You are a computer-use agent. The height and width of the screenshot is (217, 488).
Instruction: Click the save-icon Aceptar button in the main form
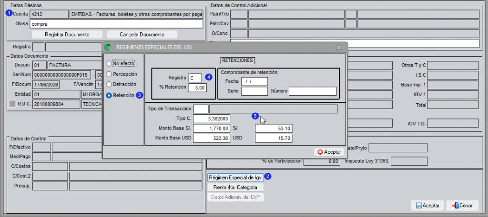(x=427, y=206)
